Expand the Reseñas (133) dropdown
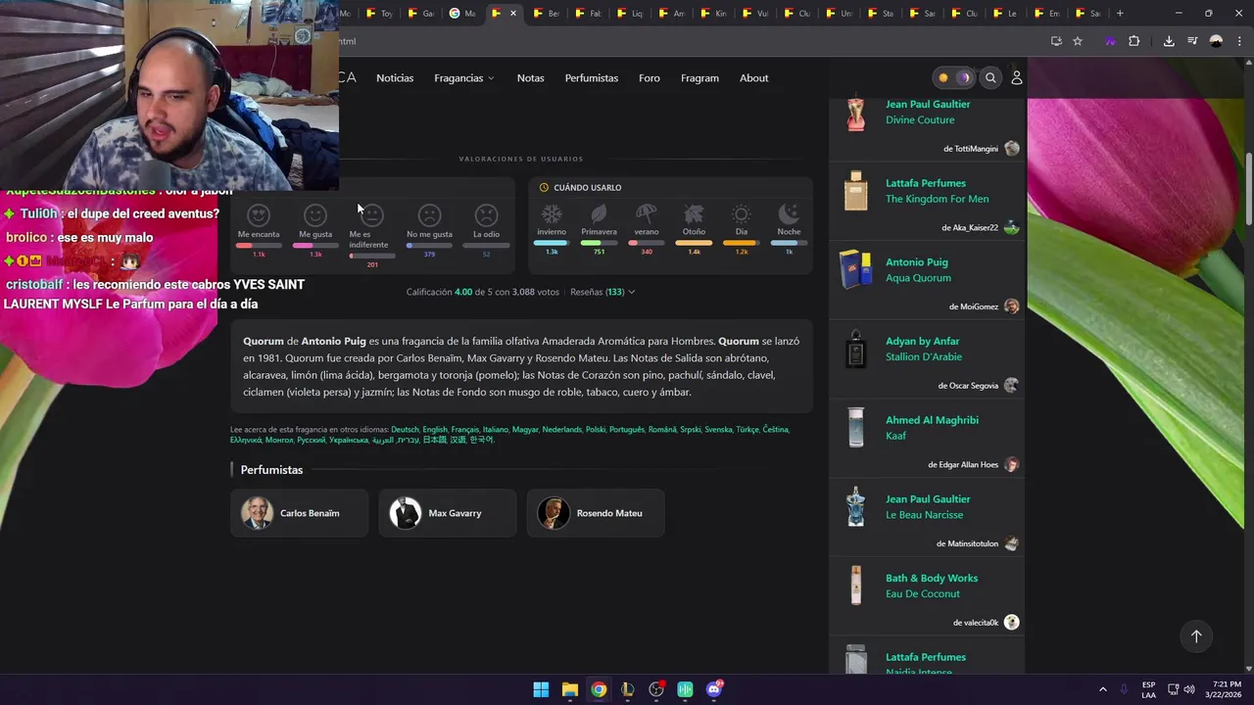Viewport: 1254px width, 705px height. click(x=603, y=292)
